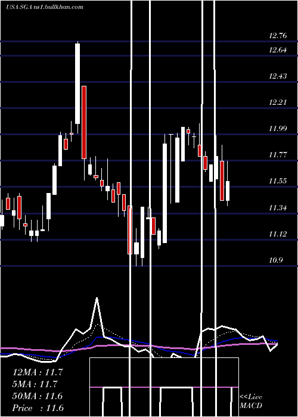Click the 11.55 price level label
This screenshot has height=417, width=298.
[278, 181]
